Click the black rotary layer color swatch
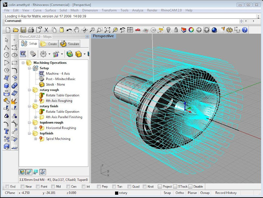The height and width of the screenshot is (198, 263). pyautogui.click(x=116, y=193)
